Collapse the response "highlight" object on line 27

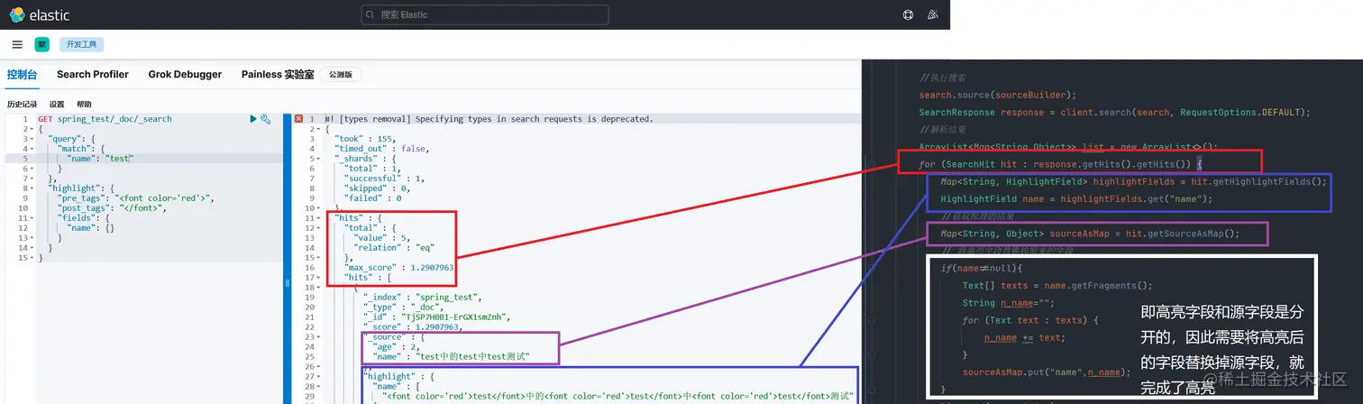pyautogui.click(x=320, y=377)
